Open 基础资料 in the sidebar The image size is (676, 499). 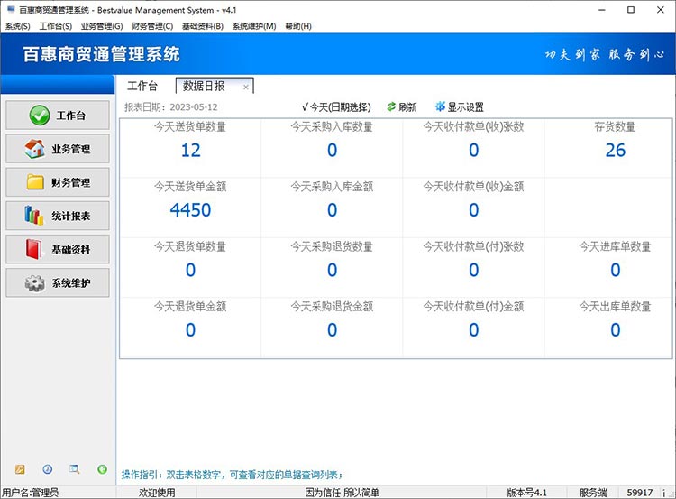tap(58, 249)
